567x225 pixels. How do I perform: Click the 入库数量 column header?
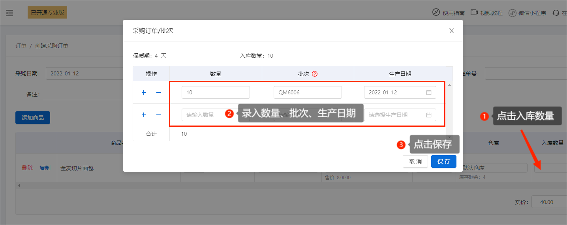[552, 143]
